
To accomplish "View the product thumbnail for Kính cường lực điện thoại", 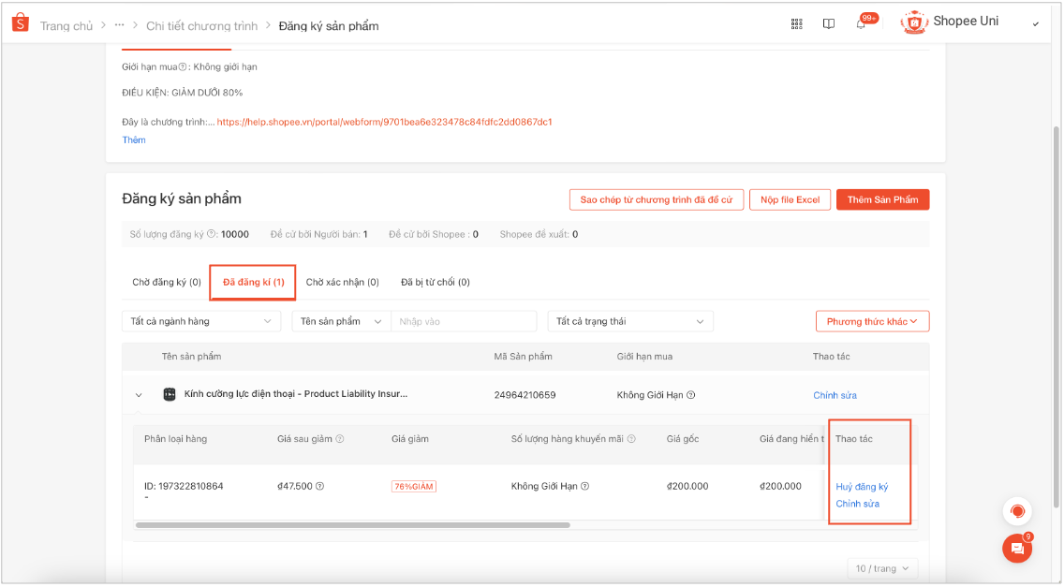I will pyautogui.click(x=171, y=394).
